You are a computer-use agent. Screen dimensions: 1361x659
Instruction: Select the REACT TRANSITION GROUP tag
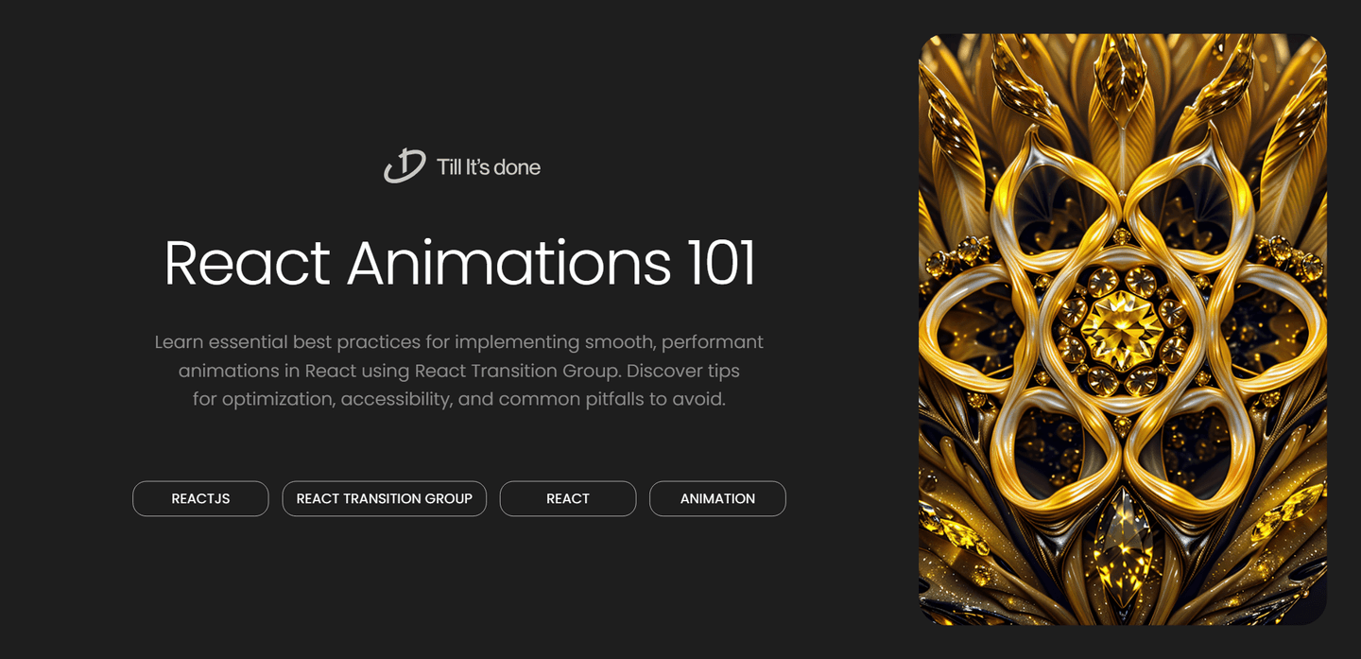(x=384, y=498)
